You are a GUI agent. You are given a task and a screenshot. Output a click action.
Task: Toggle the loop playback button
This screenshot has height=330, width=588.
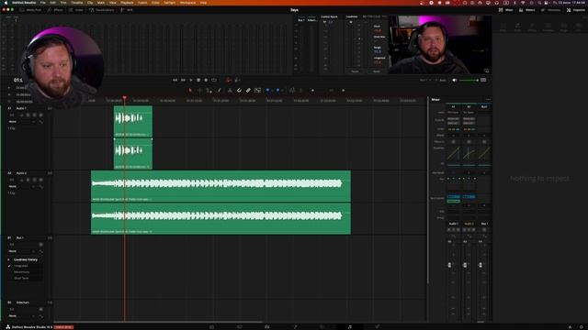[214, 80]
